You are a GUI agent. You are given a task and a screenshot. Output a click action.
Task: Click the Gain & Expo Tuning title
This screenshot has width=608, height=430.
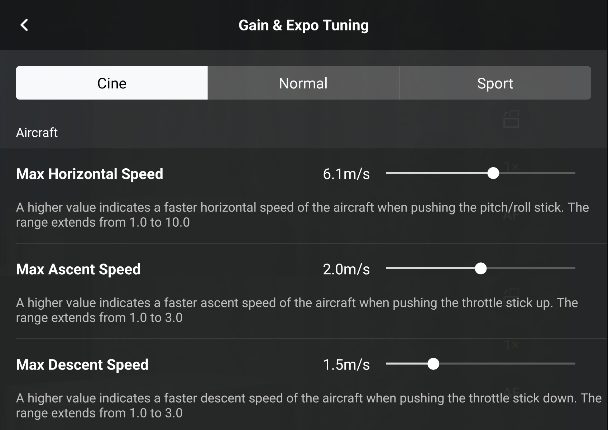tap(303, 25)
